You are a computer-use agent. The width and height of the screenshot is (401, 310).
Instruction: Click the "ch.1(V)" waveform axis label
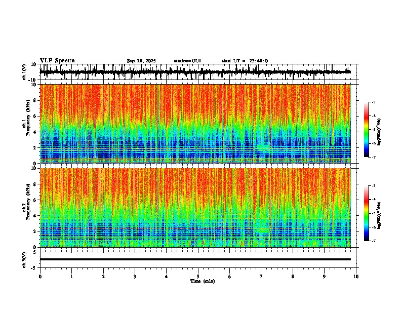24,72
